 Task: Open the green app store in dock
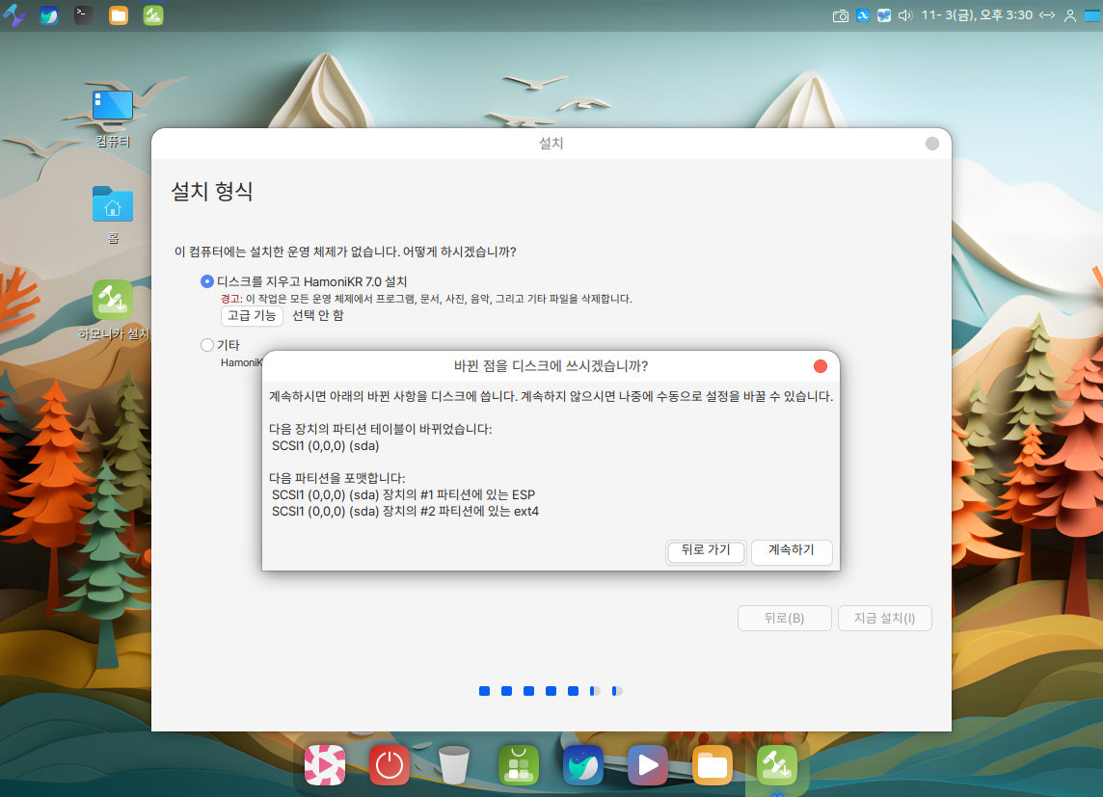pos(519,764)
